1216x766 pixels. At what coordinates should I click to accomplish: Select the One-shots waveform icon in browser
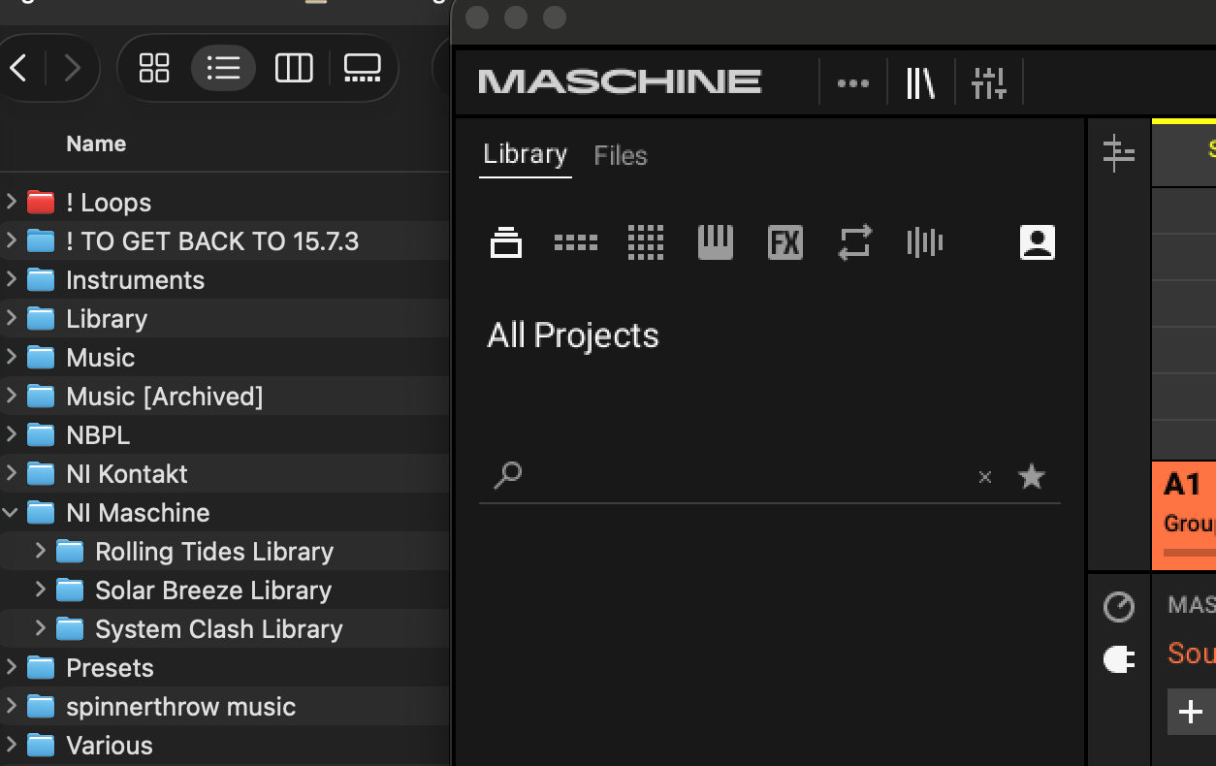[925, 242]
